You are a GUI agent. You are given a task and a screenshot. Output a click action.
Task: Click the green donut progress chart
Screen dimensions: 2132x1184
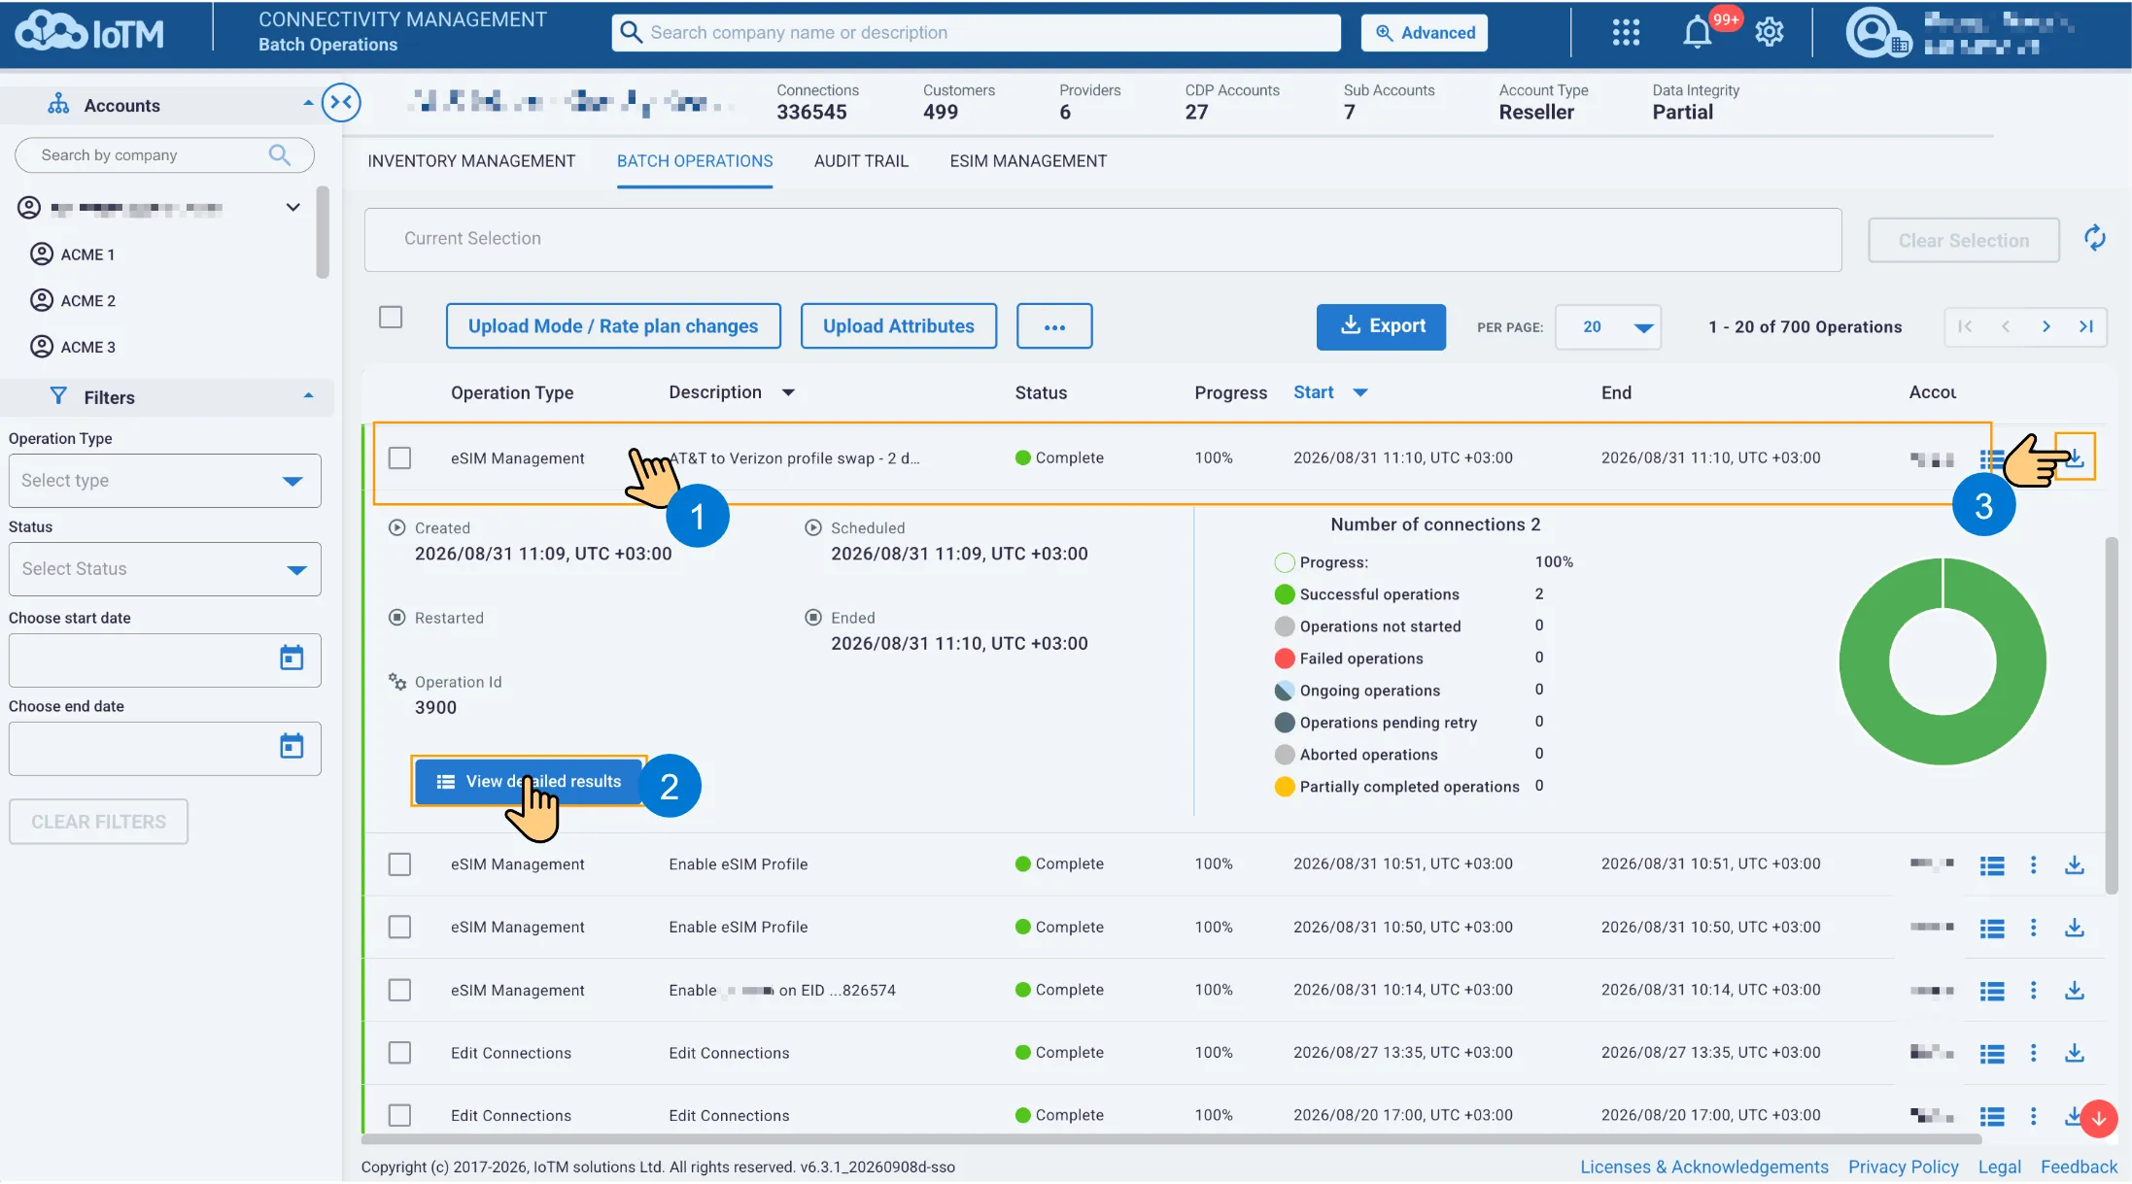pyautogui.click(x=1943, y=661)
